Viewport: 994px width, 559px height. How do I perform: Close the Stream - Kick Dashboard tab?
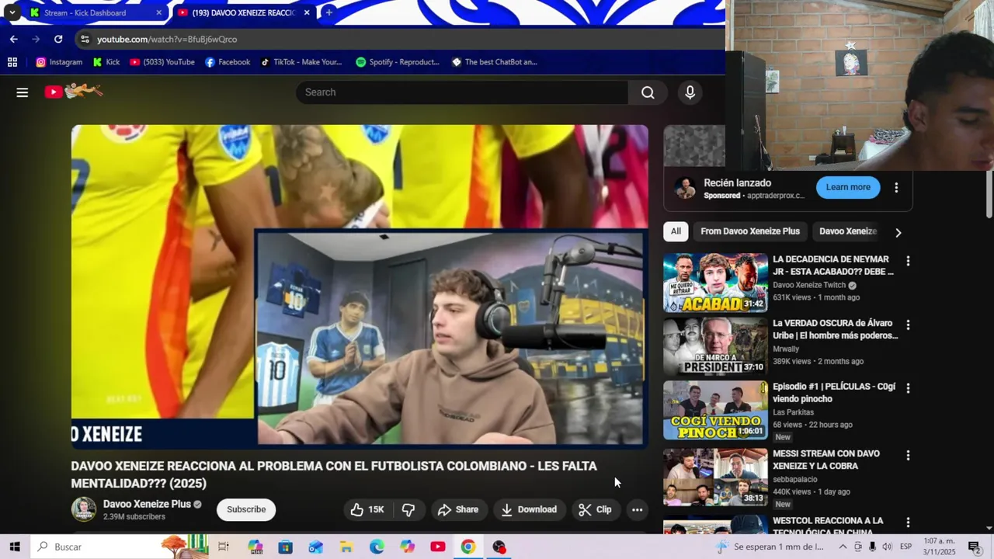[159, 13]
